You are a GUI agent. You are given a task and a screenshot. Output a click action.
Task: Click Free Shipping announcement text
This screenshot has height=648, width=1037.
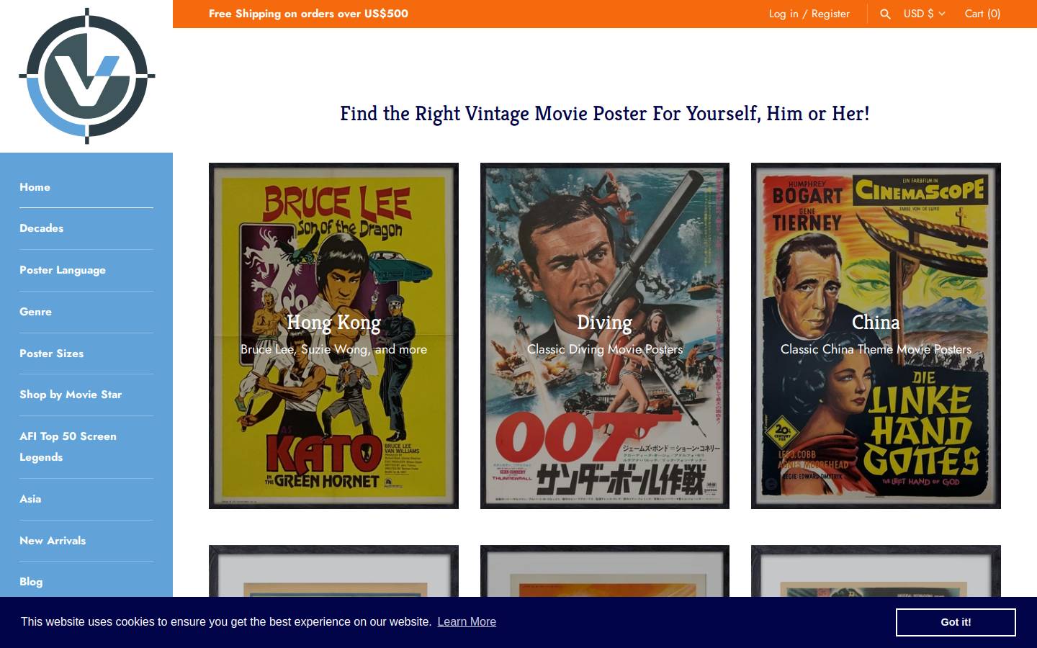click(x=308, y=14)
